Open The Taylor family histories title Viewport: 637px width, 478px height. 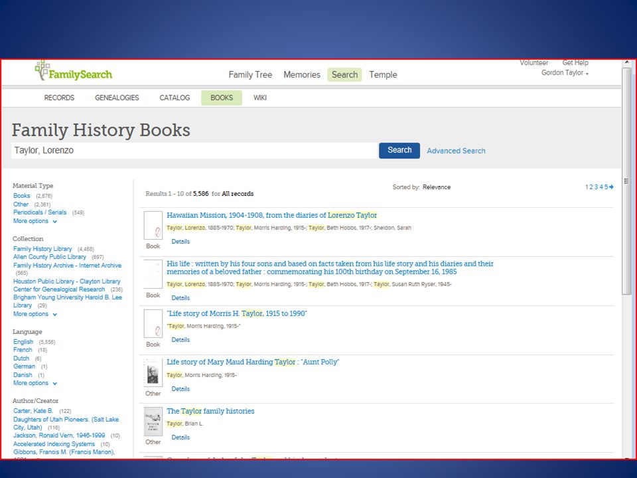(x=210, y=412)
